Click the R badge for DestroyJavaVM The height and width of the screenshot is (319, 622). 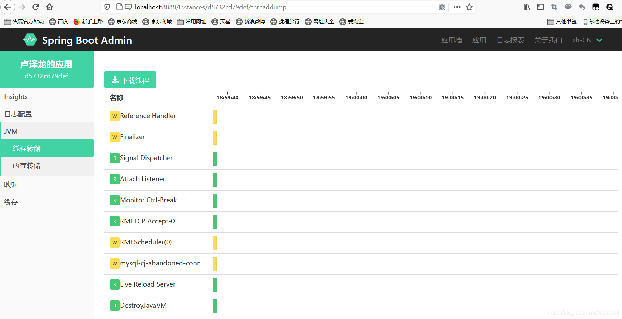115,306
